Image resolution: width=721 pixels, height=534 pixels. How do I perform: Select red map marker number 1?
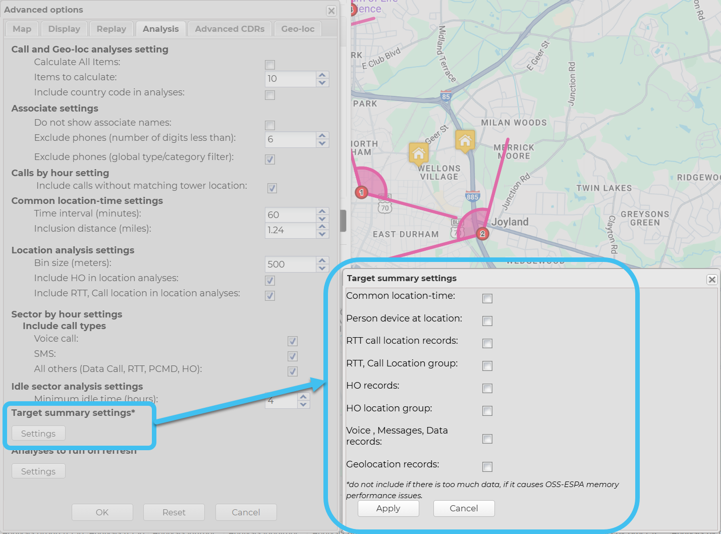point(361,192)
